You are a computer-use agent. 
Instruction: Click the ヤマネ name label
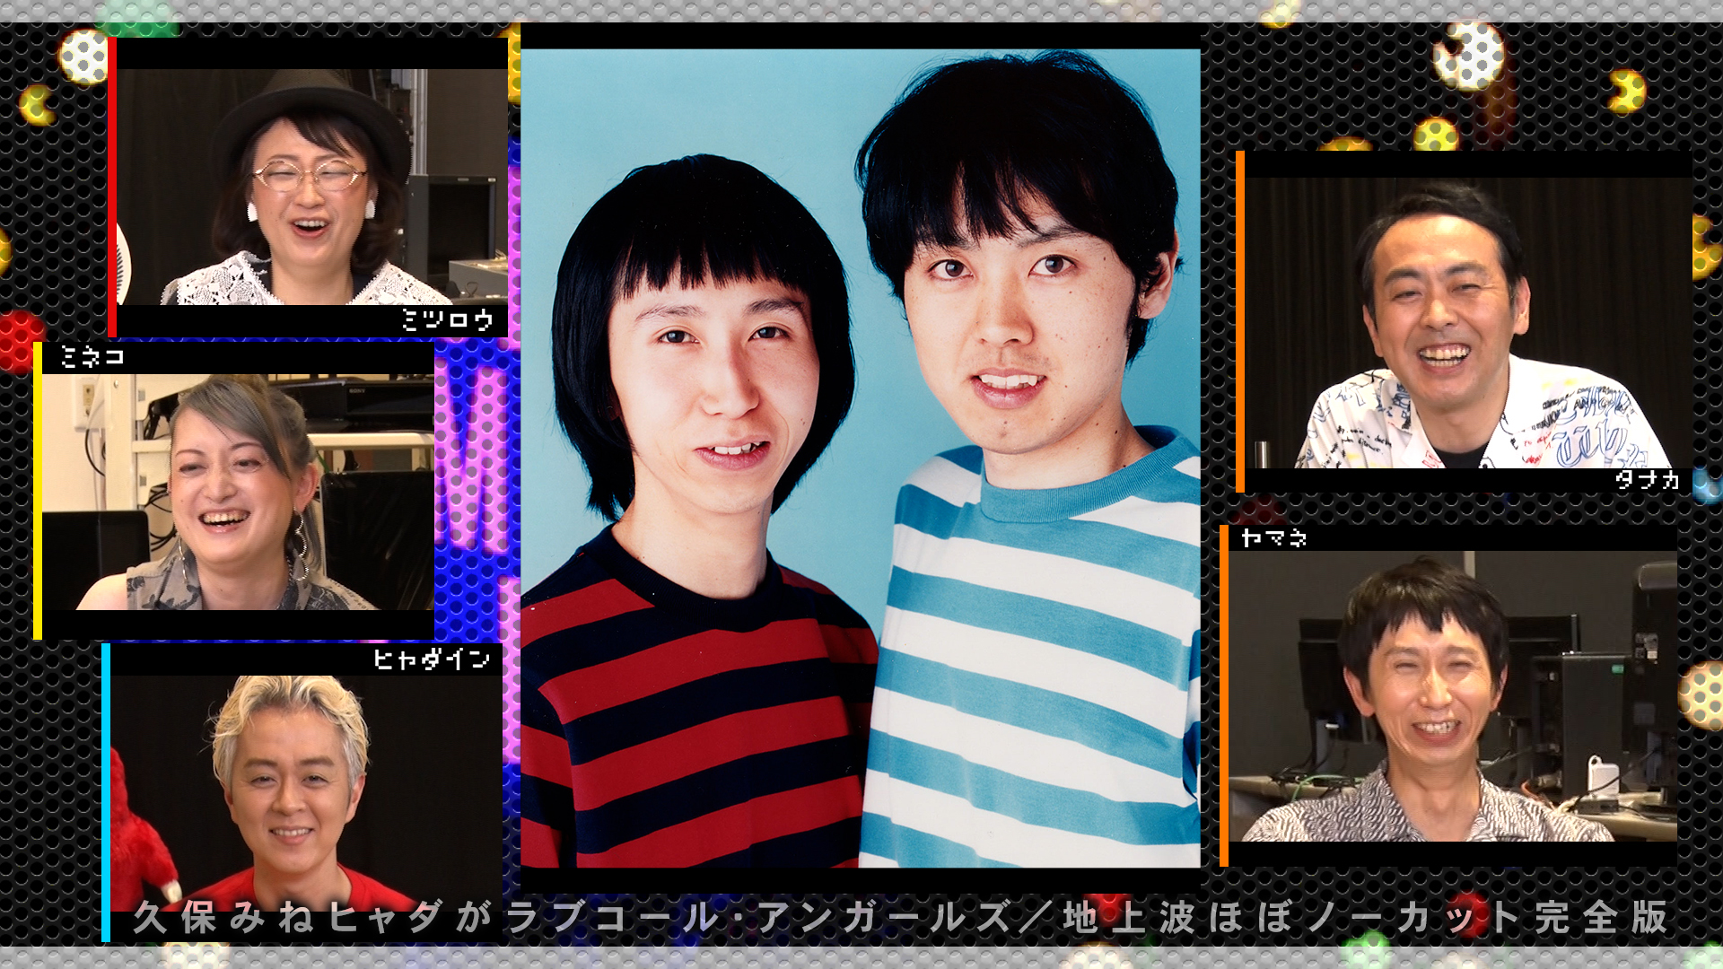[x=1273, y=537]
